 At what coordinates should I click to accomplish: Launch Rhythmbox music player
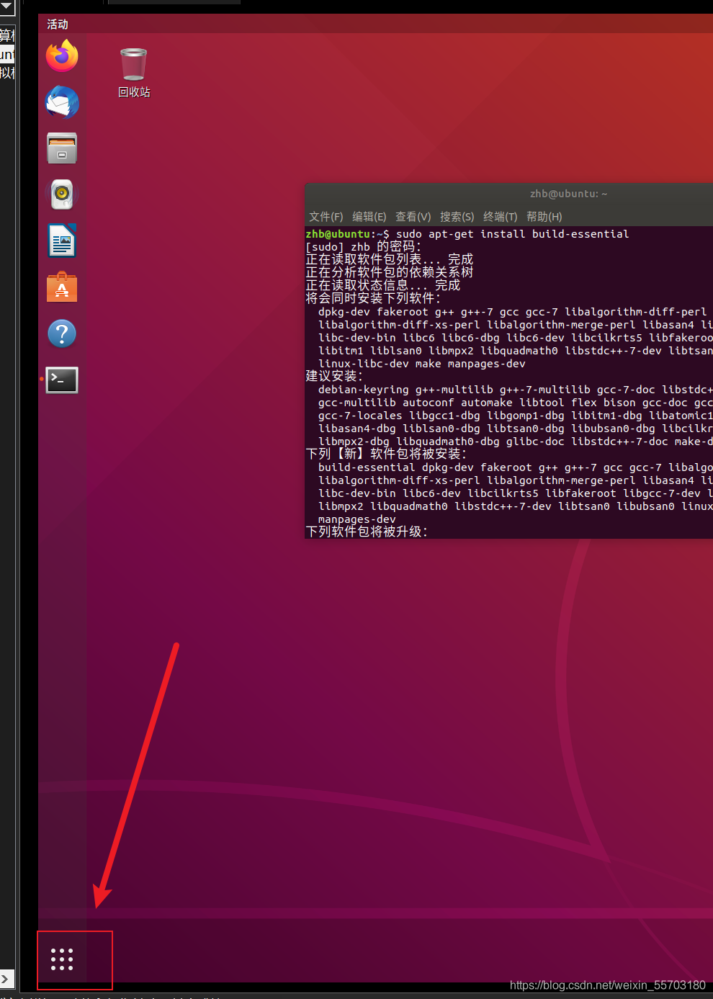point(61,194)
